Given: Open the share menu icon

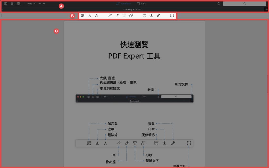Looking at the screenshot, I should tap(219, 4).
